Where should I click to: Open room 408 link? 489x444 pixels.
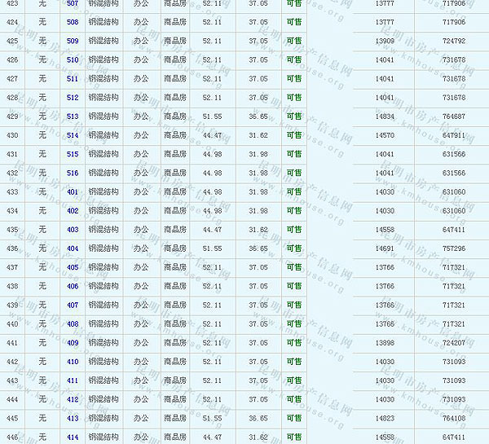coord(73,324)
